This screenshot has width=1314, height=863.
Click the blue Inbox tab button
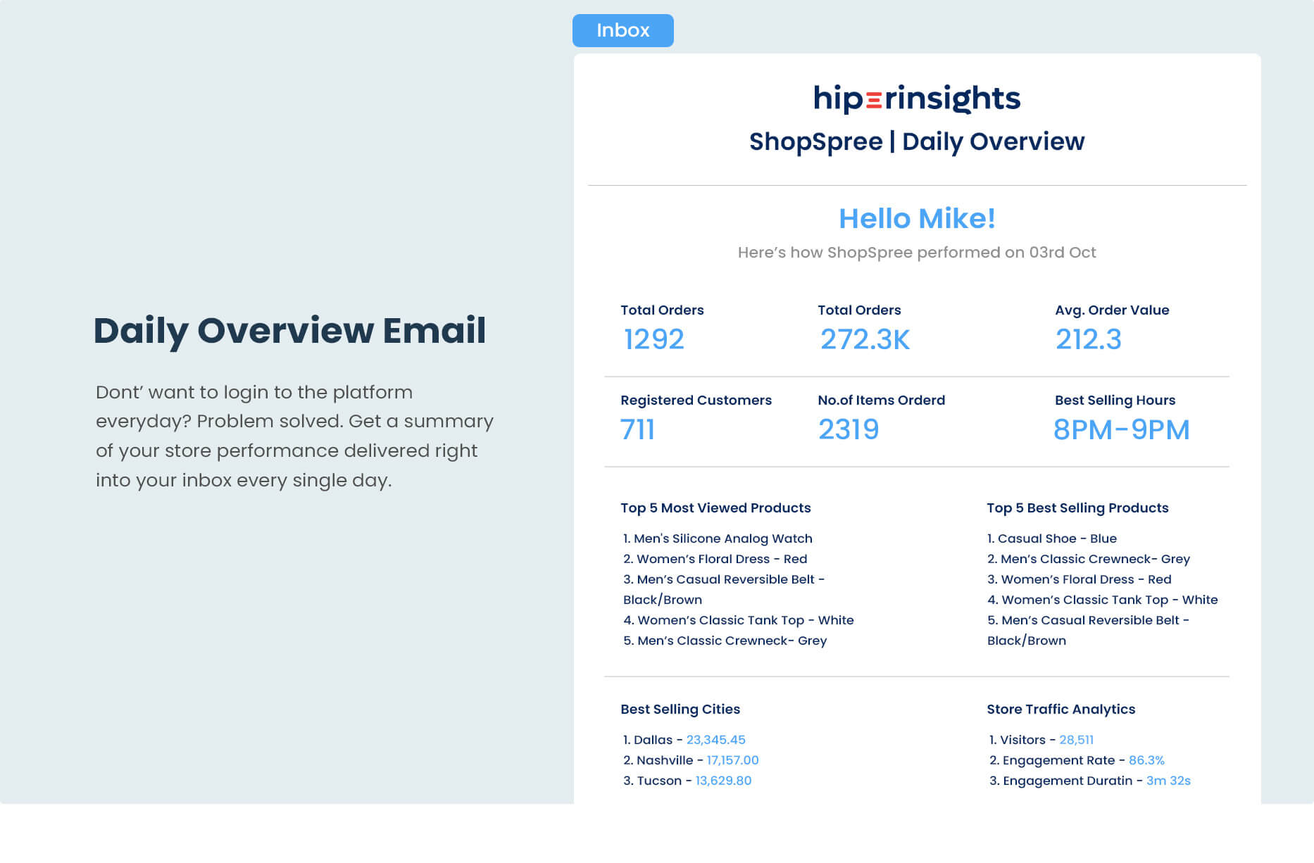click(x=622, y=30)
